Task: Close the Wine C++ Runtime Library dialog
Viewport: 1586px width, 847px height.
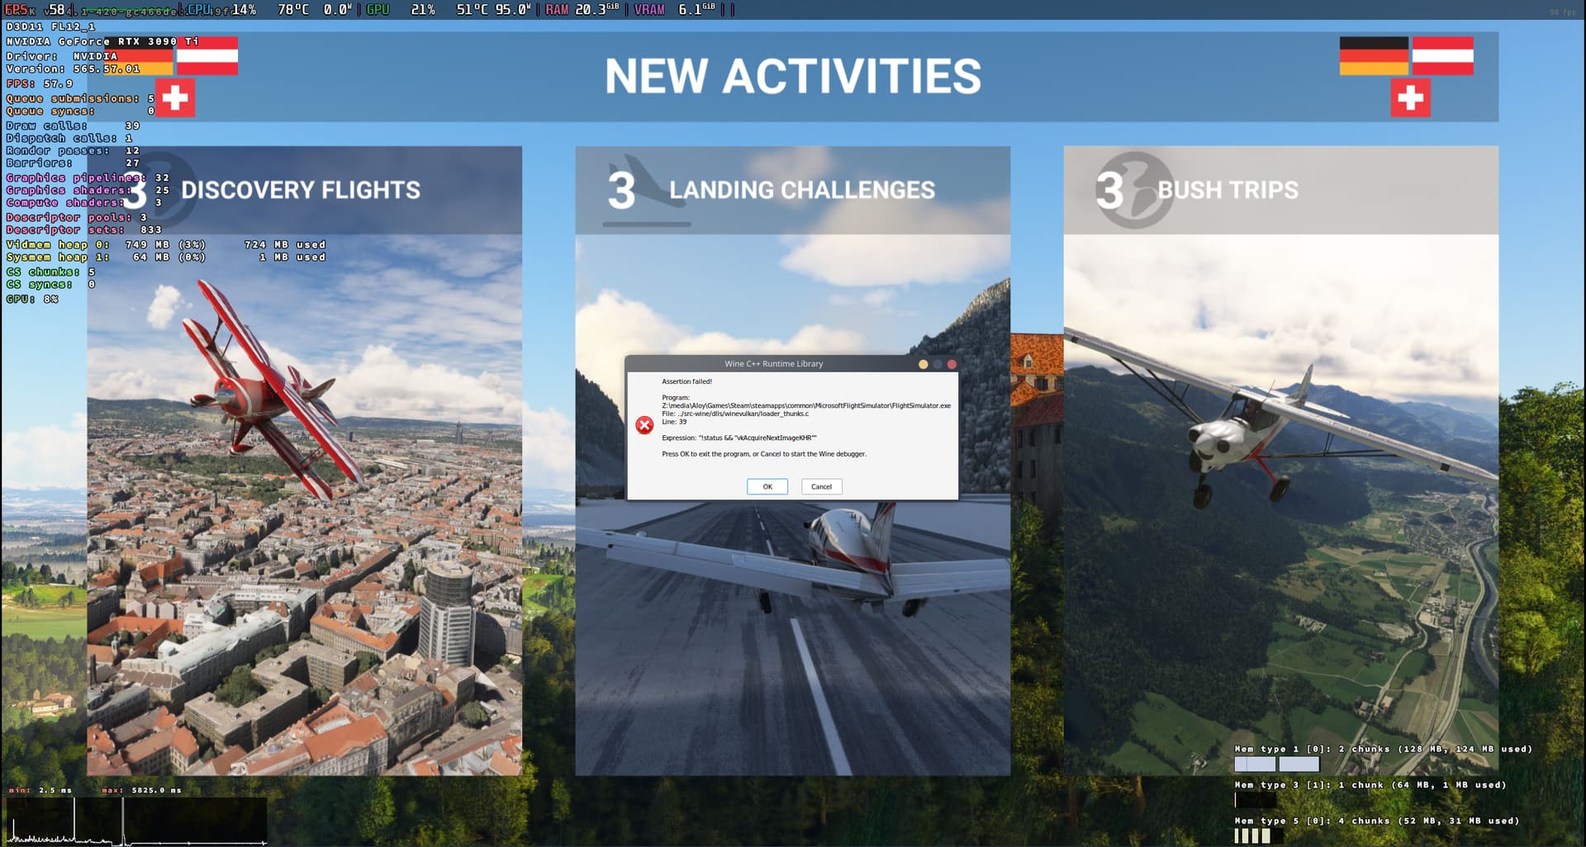Action: (x=952, y=364)
